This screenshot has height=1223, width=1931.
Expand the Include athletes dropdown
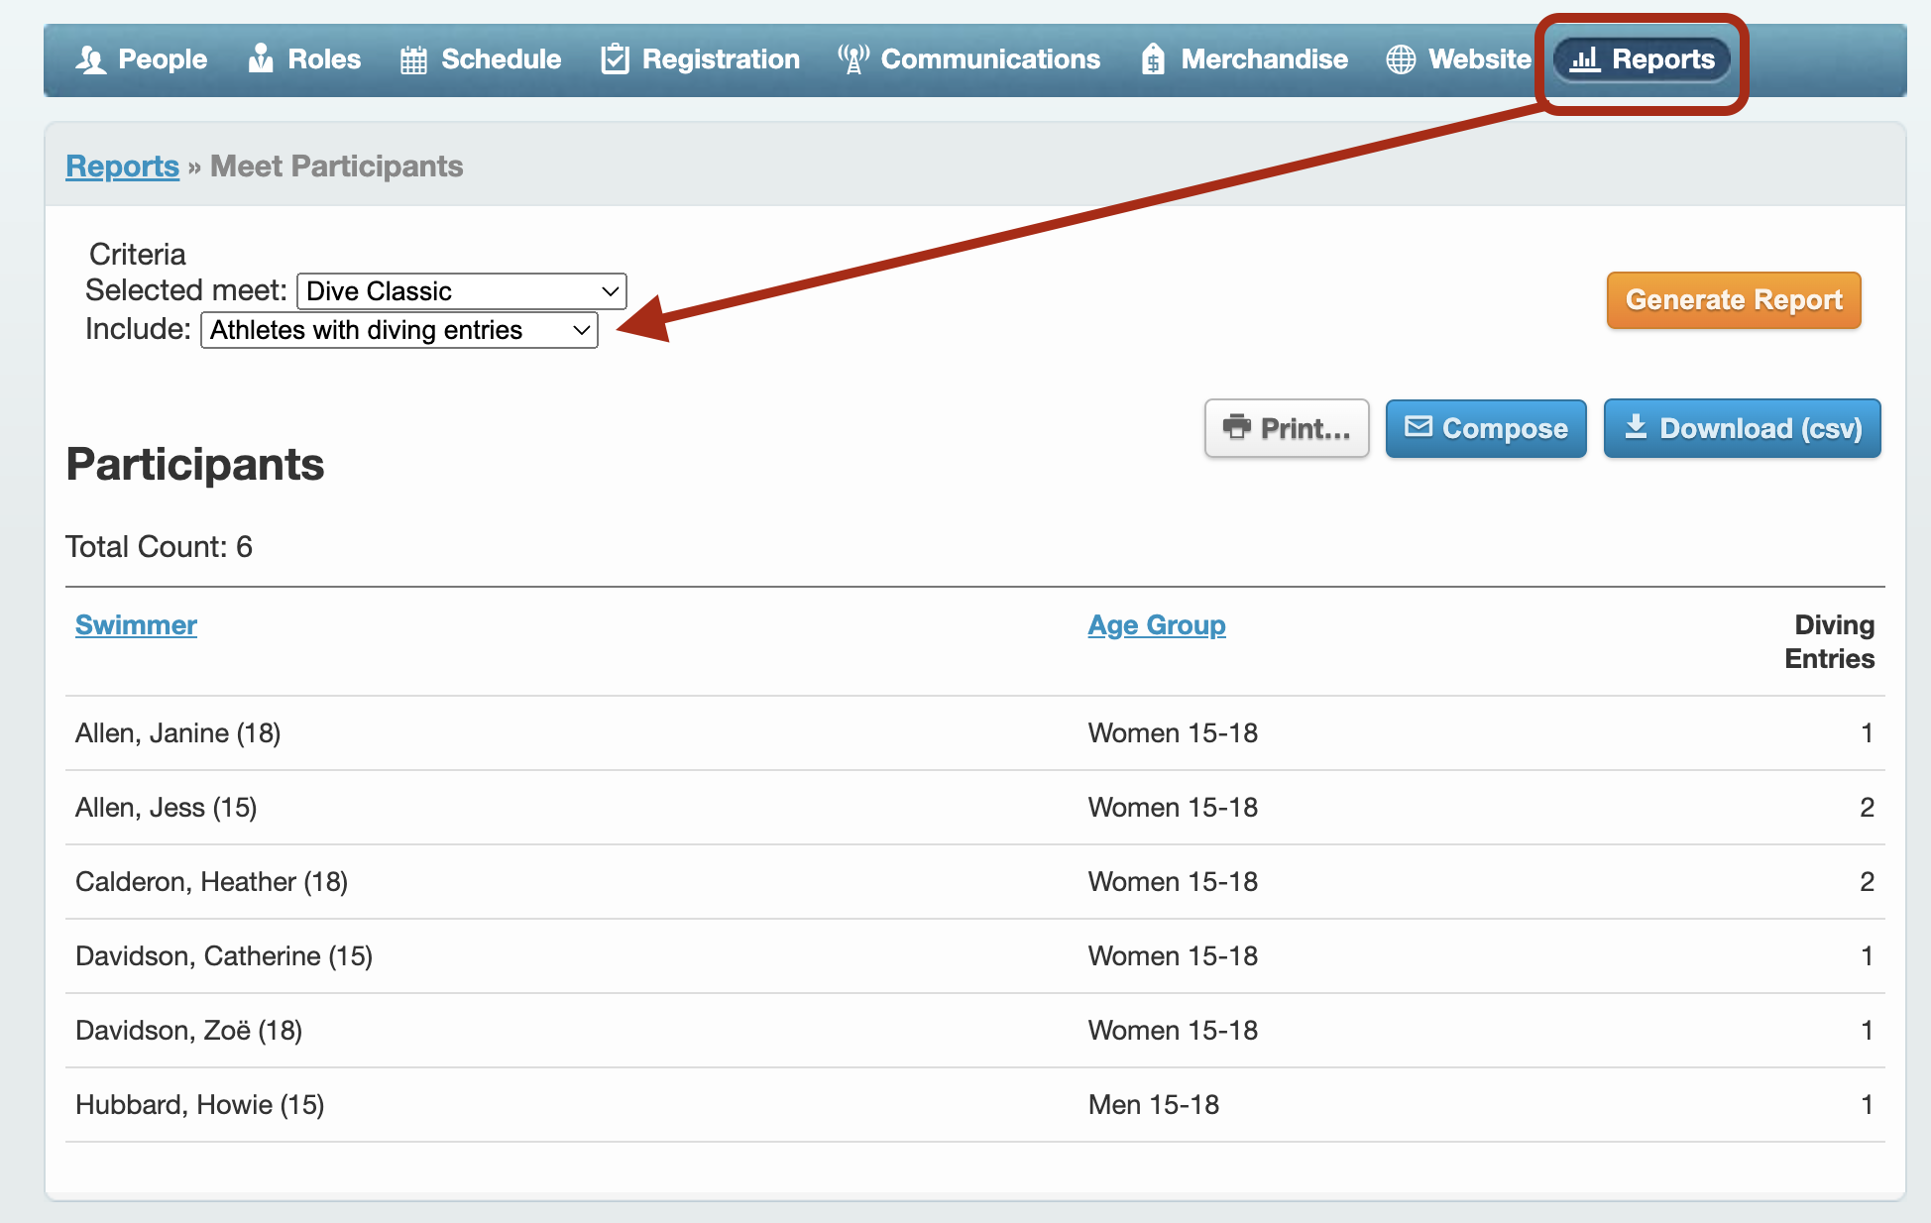[399, 330]
